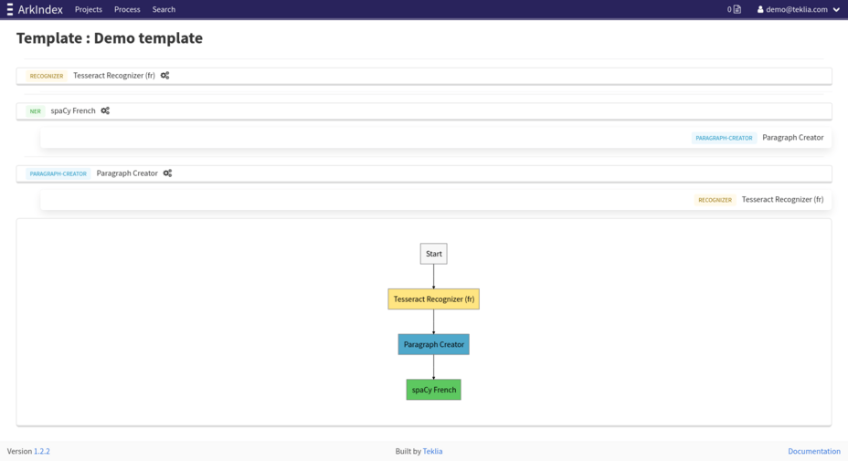The image size is (848, 461).
Task: Click the Paragraph Creator parent dependency entry
Action: coord(792,138)
